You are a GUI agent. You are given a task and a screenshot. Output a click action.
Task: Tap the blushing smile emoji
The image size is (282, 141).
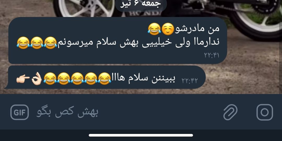[168, 29]
